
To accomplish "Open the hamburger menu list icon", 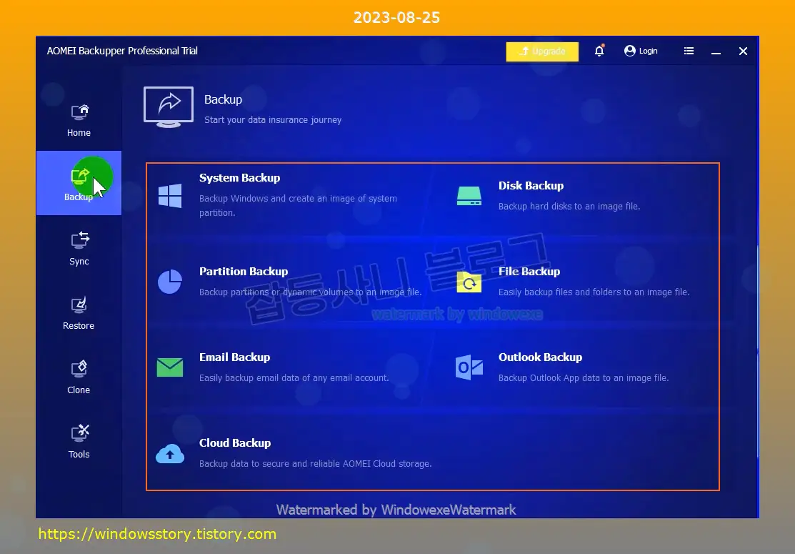I will point(689,51).
